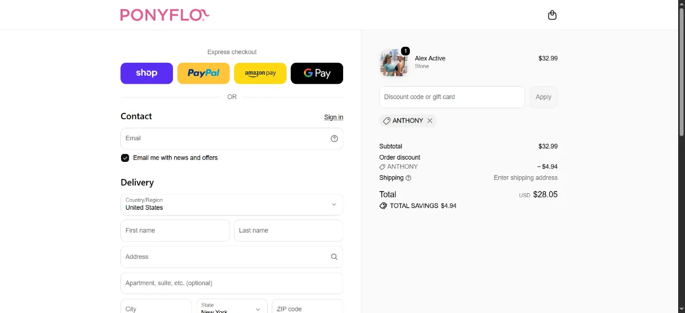This screenshot has height=313, width=685.
Task: Click the Enter shipping address text
Action: pos(526,178)
